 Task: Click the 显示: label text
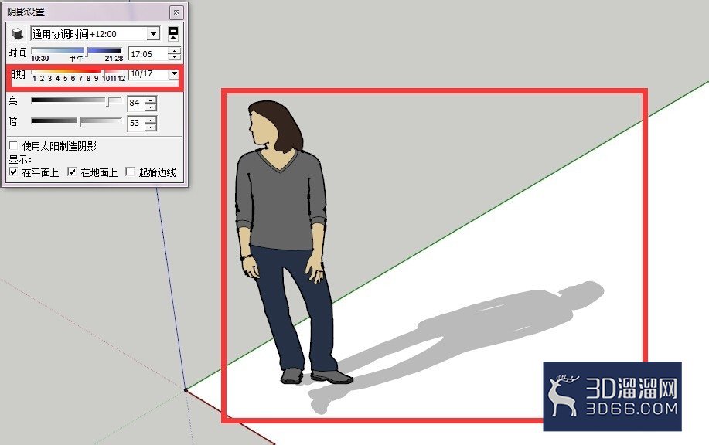coord(20,159)
